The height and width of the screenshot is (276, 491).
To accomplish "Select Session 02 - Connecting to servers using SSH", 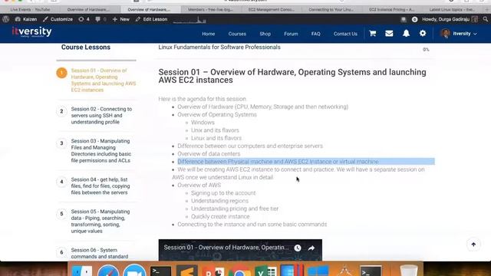I will point(102,116).
